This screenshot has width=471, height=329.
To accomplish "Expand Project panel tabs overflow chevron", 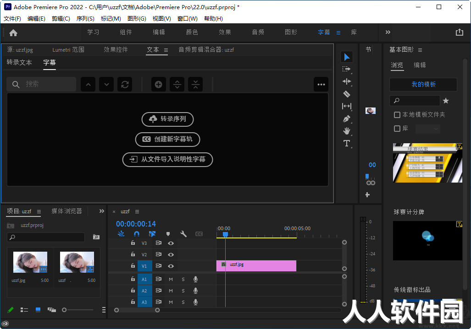I will point(101,211).
